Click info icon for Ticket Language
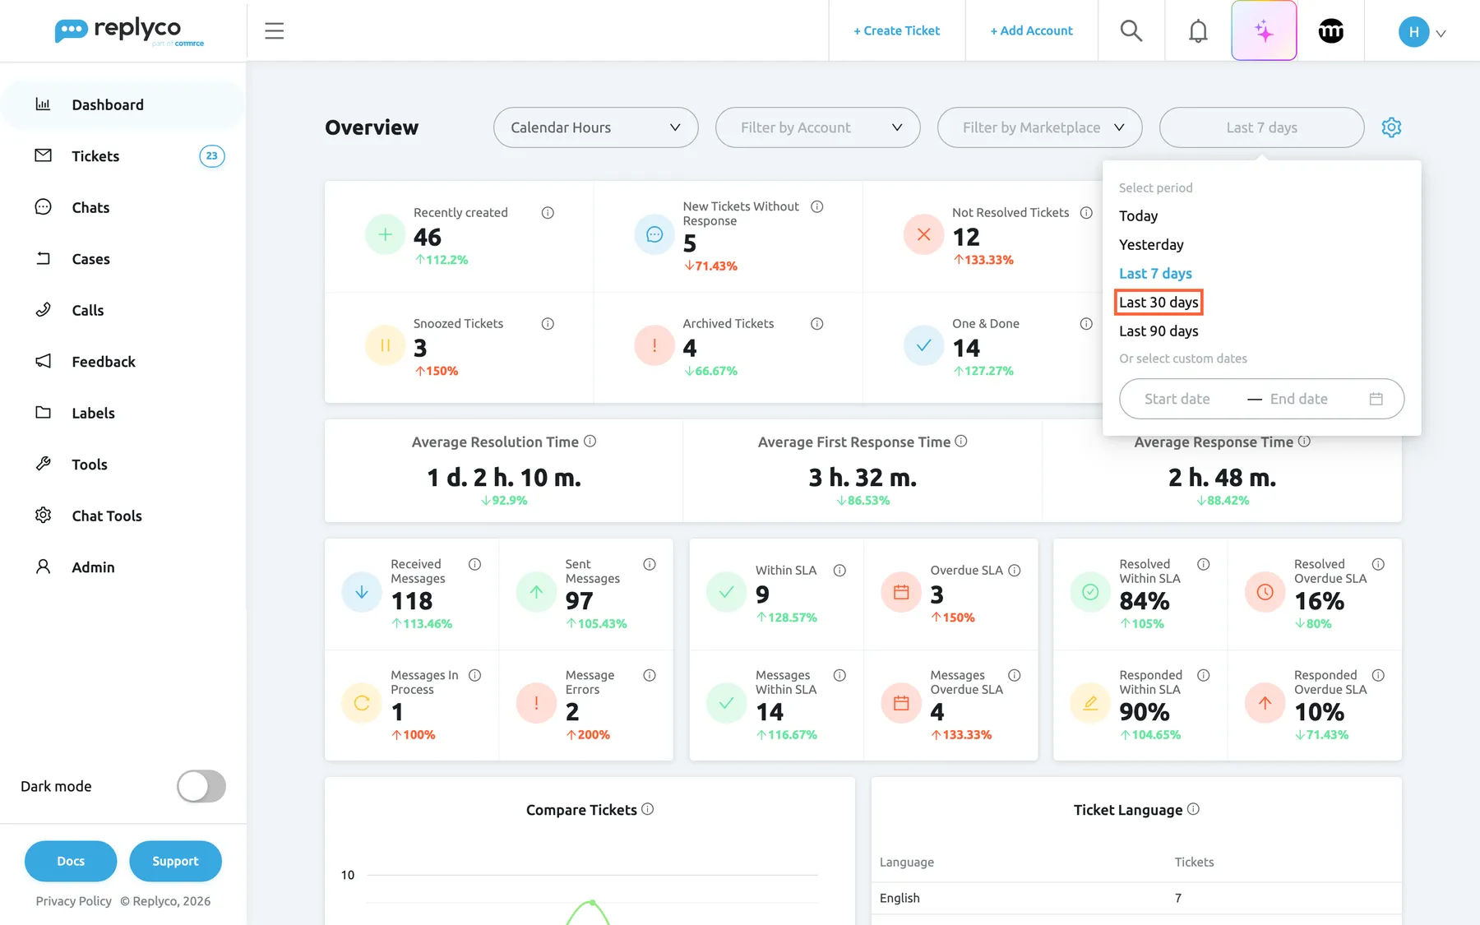This screenshot has height=925, width=1480. (x=1193, y=809)
